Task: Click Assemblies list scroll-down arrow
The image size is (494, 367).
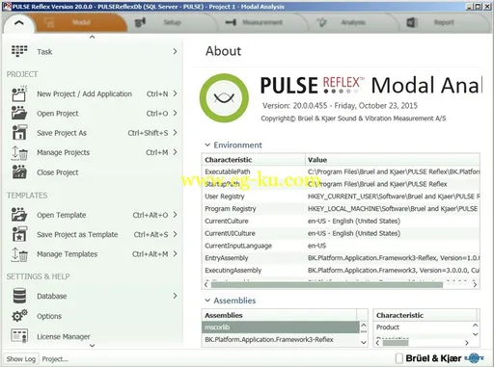Action: tap(364, 342)
